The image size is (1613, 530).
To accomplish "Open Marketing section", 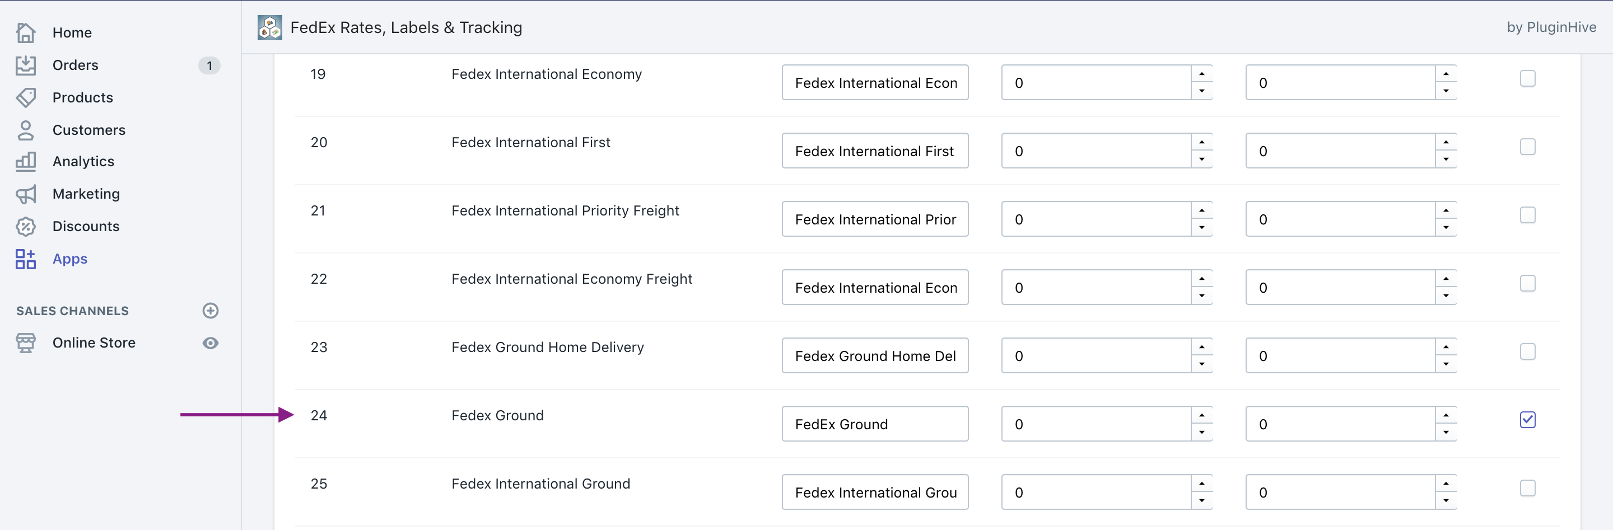I will pos(86,194).
